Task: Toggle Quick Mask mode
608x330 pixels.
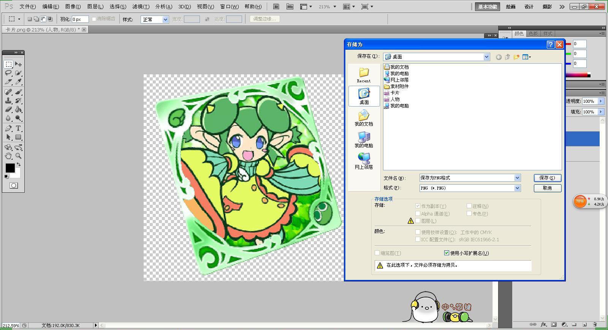Action: click(14, 185)
